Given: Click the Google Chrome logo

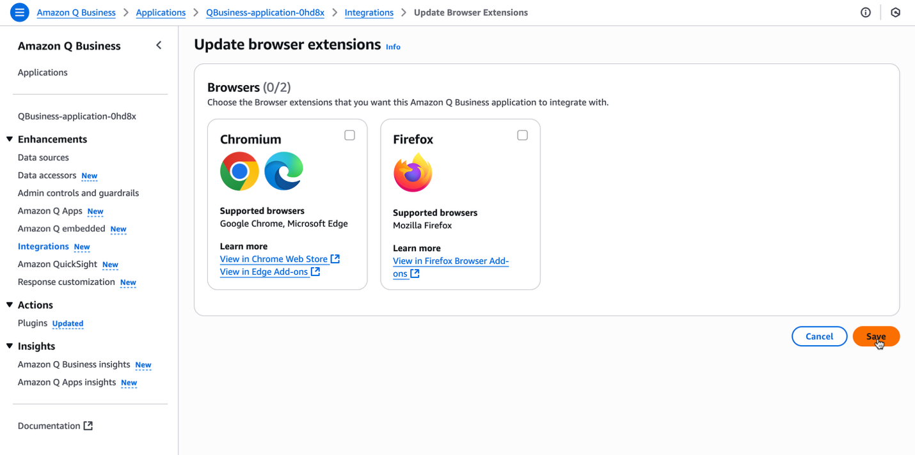Looking at the screenshot, I should click(x=239, y=171).
